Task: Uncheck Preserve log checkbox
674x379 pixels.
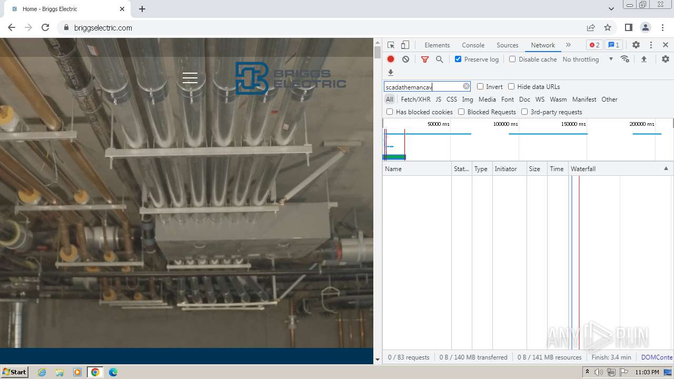Action: pos(458,59)
